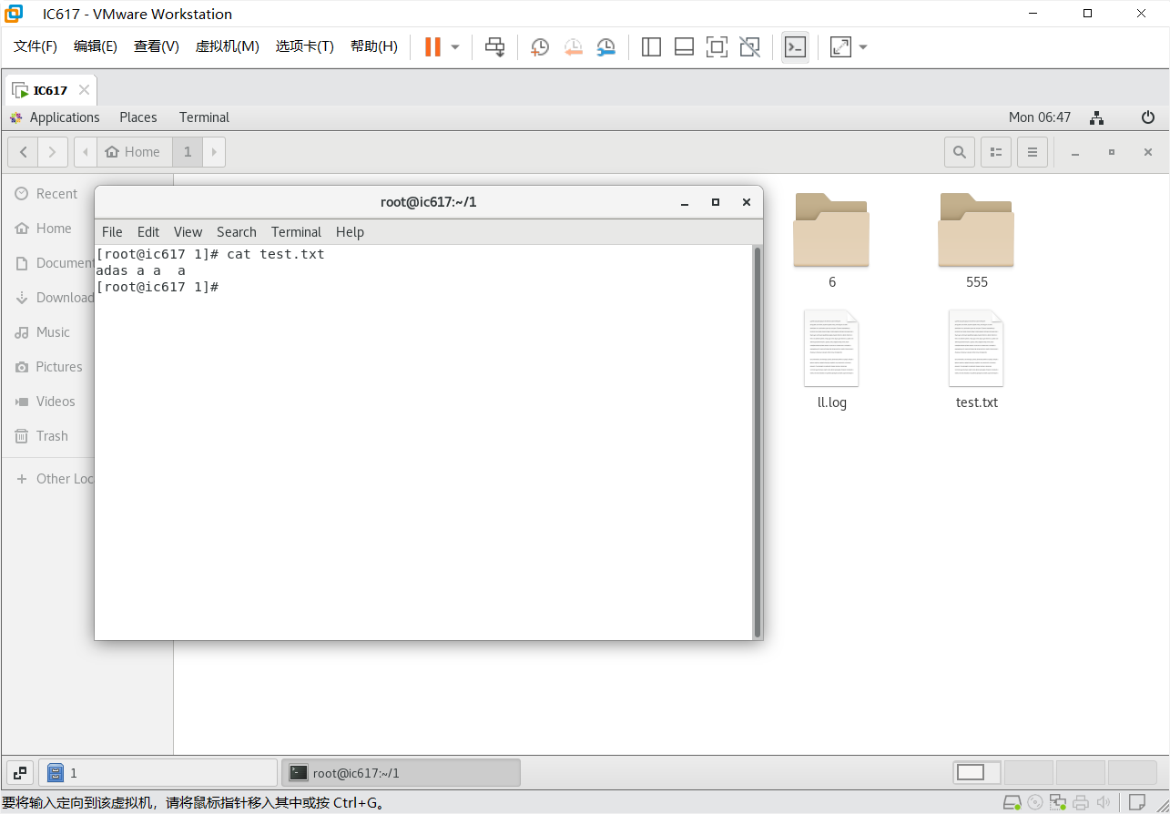Open the Terminal menu in terminal window
This screenshot has width=1170, height=814.
(296, 232)
